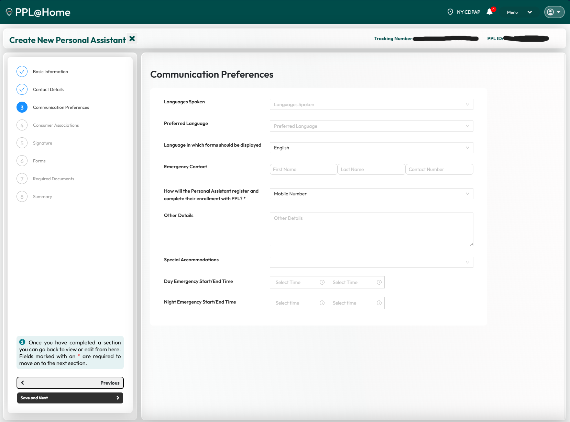Open the Special Accommodations dropdown
This screenshot has width=570, height=422.
(371, 262)
